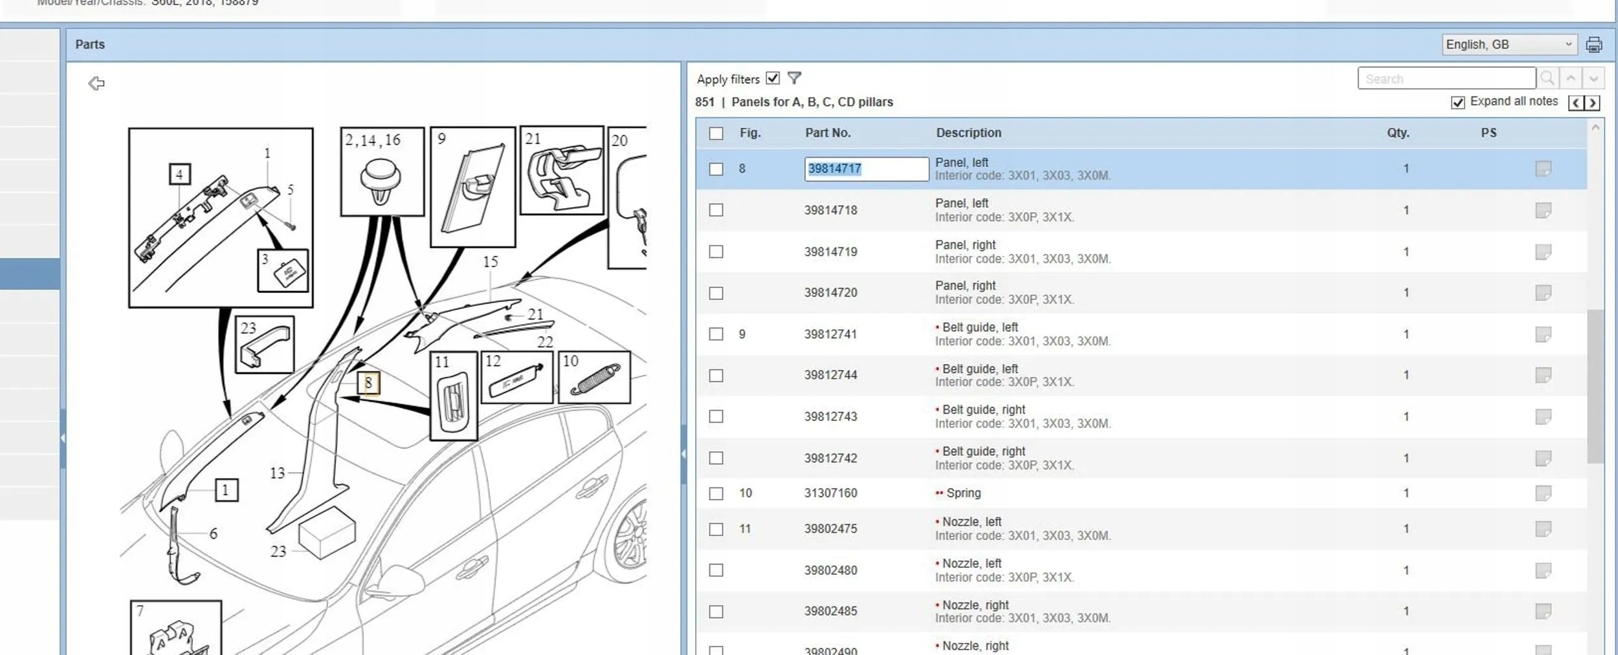Open note icon for part 39814719
Screen dimensions: 1618x655
tap(1543, 252)
